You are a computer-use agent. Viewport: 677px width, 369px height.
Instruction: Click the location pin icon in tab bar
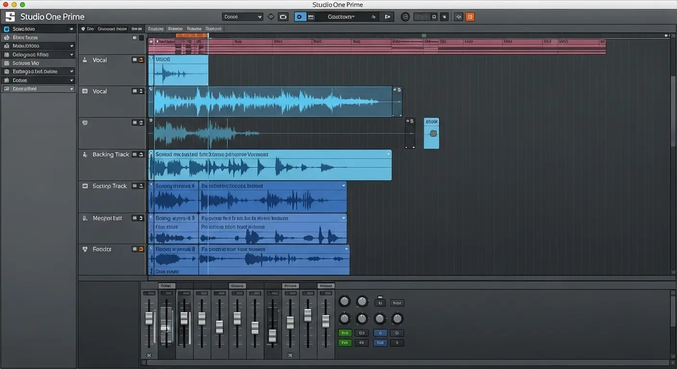83,29
